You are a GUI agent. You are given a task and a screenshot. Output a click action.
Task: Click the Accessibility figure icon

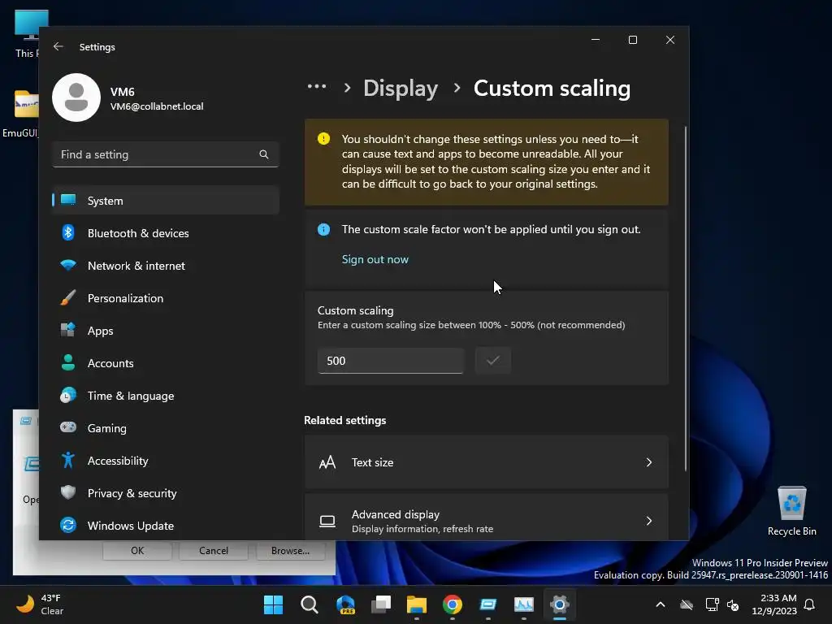tap(68, 460)
